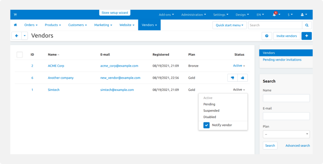This screenshot has height=164, width=323.
Task: Click the shopping cart storefront icon
Action: click(x=15, y=15)
